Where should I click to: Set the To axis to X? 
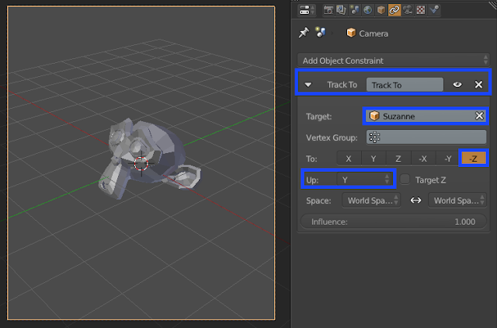(349, 159)
